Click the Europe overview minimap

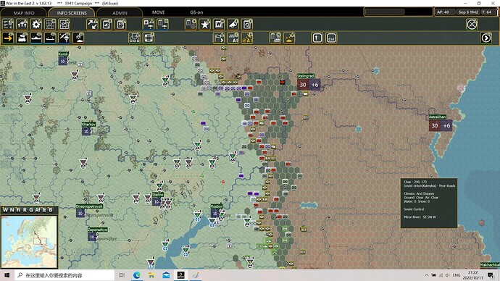[29, 241]
